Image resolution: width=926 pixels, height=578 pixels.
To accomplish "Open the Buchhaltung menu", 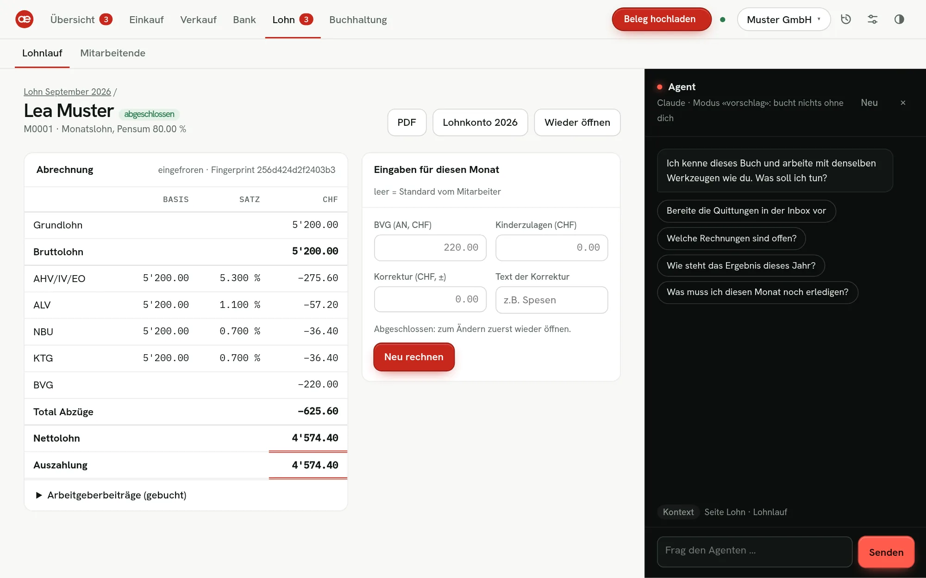I will point(358,19).
